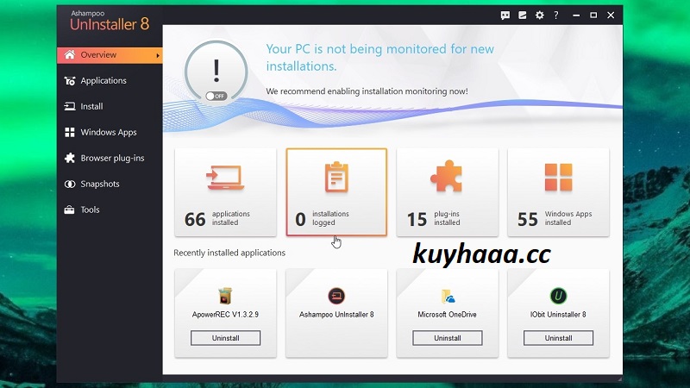Click the laptop icon on applications tile
The image size is (690, 388).
click(225, 178)
